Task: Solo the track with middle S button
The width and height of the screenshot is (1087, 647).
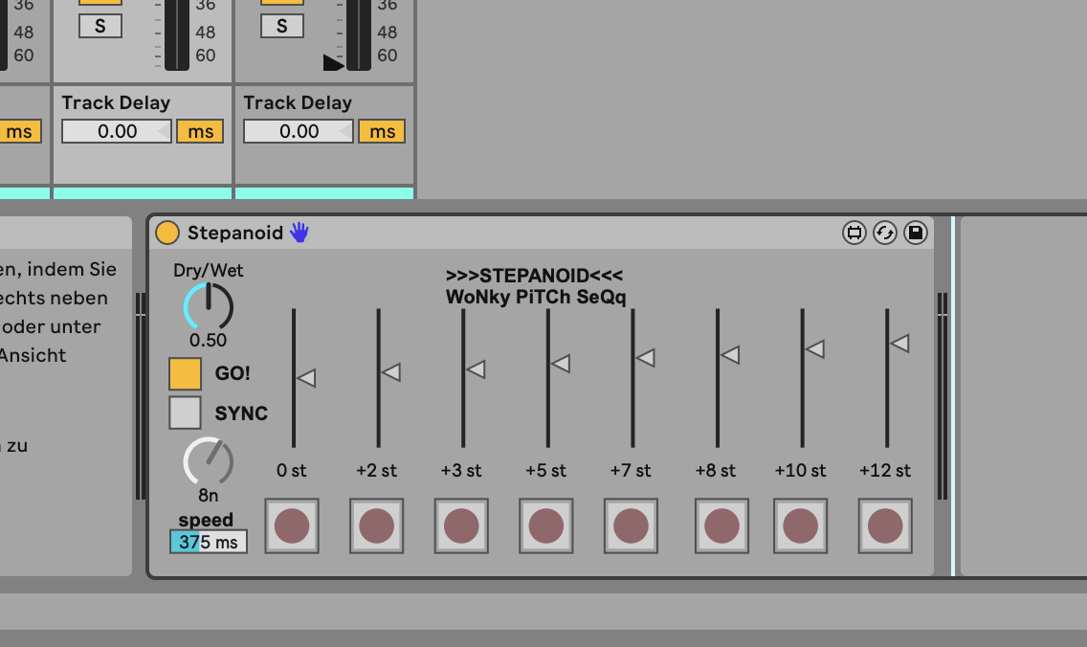Action: coord(100,26)
